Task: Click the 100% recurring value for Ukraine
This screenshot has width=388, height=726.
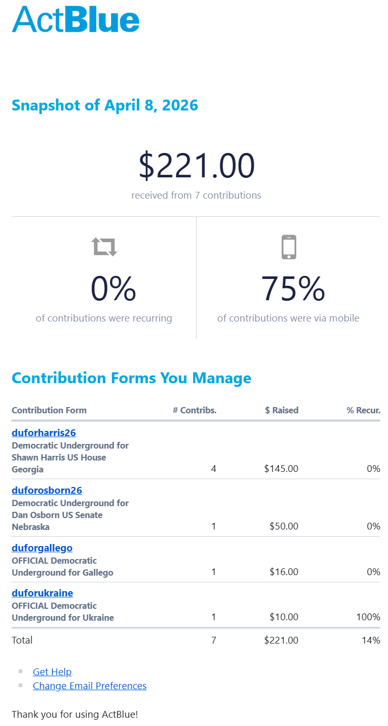Action: pos(368,617)
